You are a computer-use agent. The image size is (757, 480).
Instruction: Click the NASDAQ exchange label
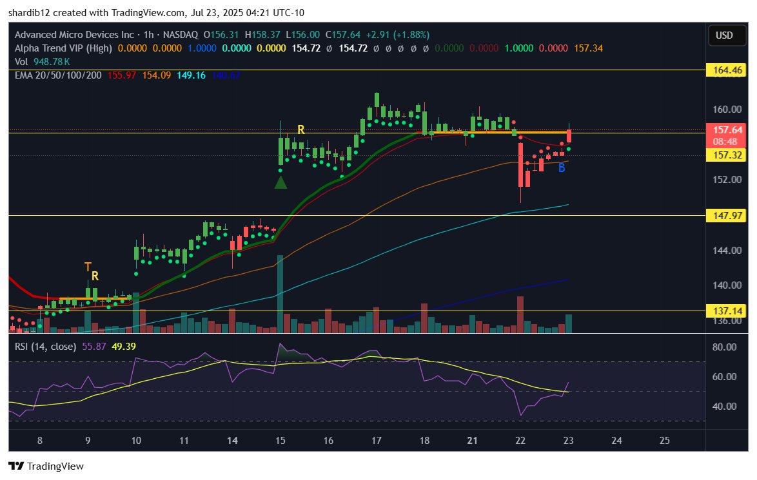coord(181,35)
